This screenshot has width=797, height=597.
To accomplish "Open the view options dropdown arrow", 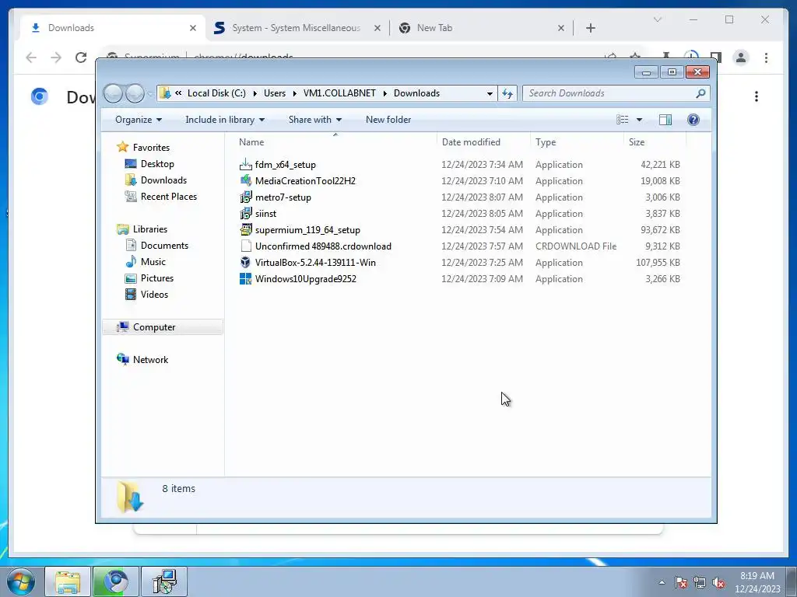I will (640, 120).
